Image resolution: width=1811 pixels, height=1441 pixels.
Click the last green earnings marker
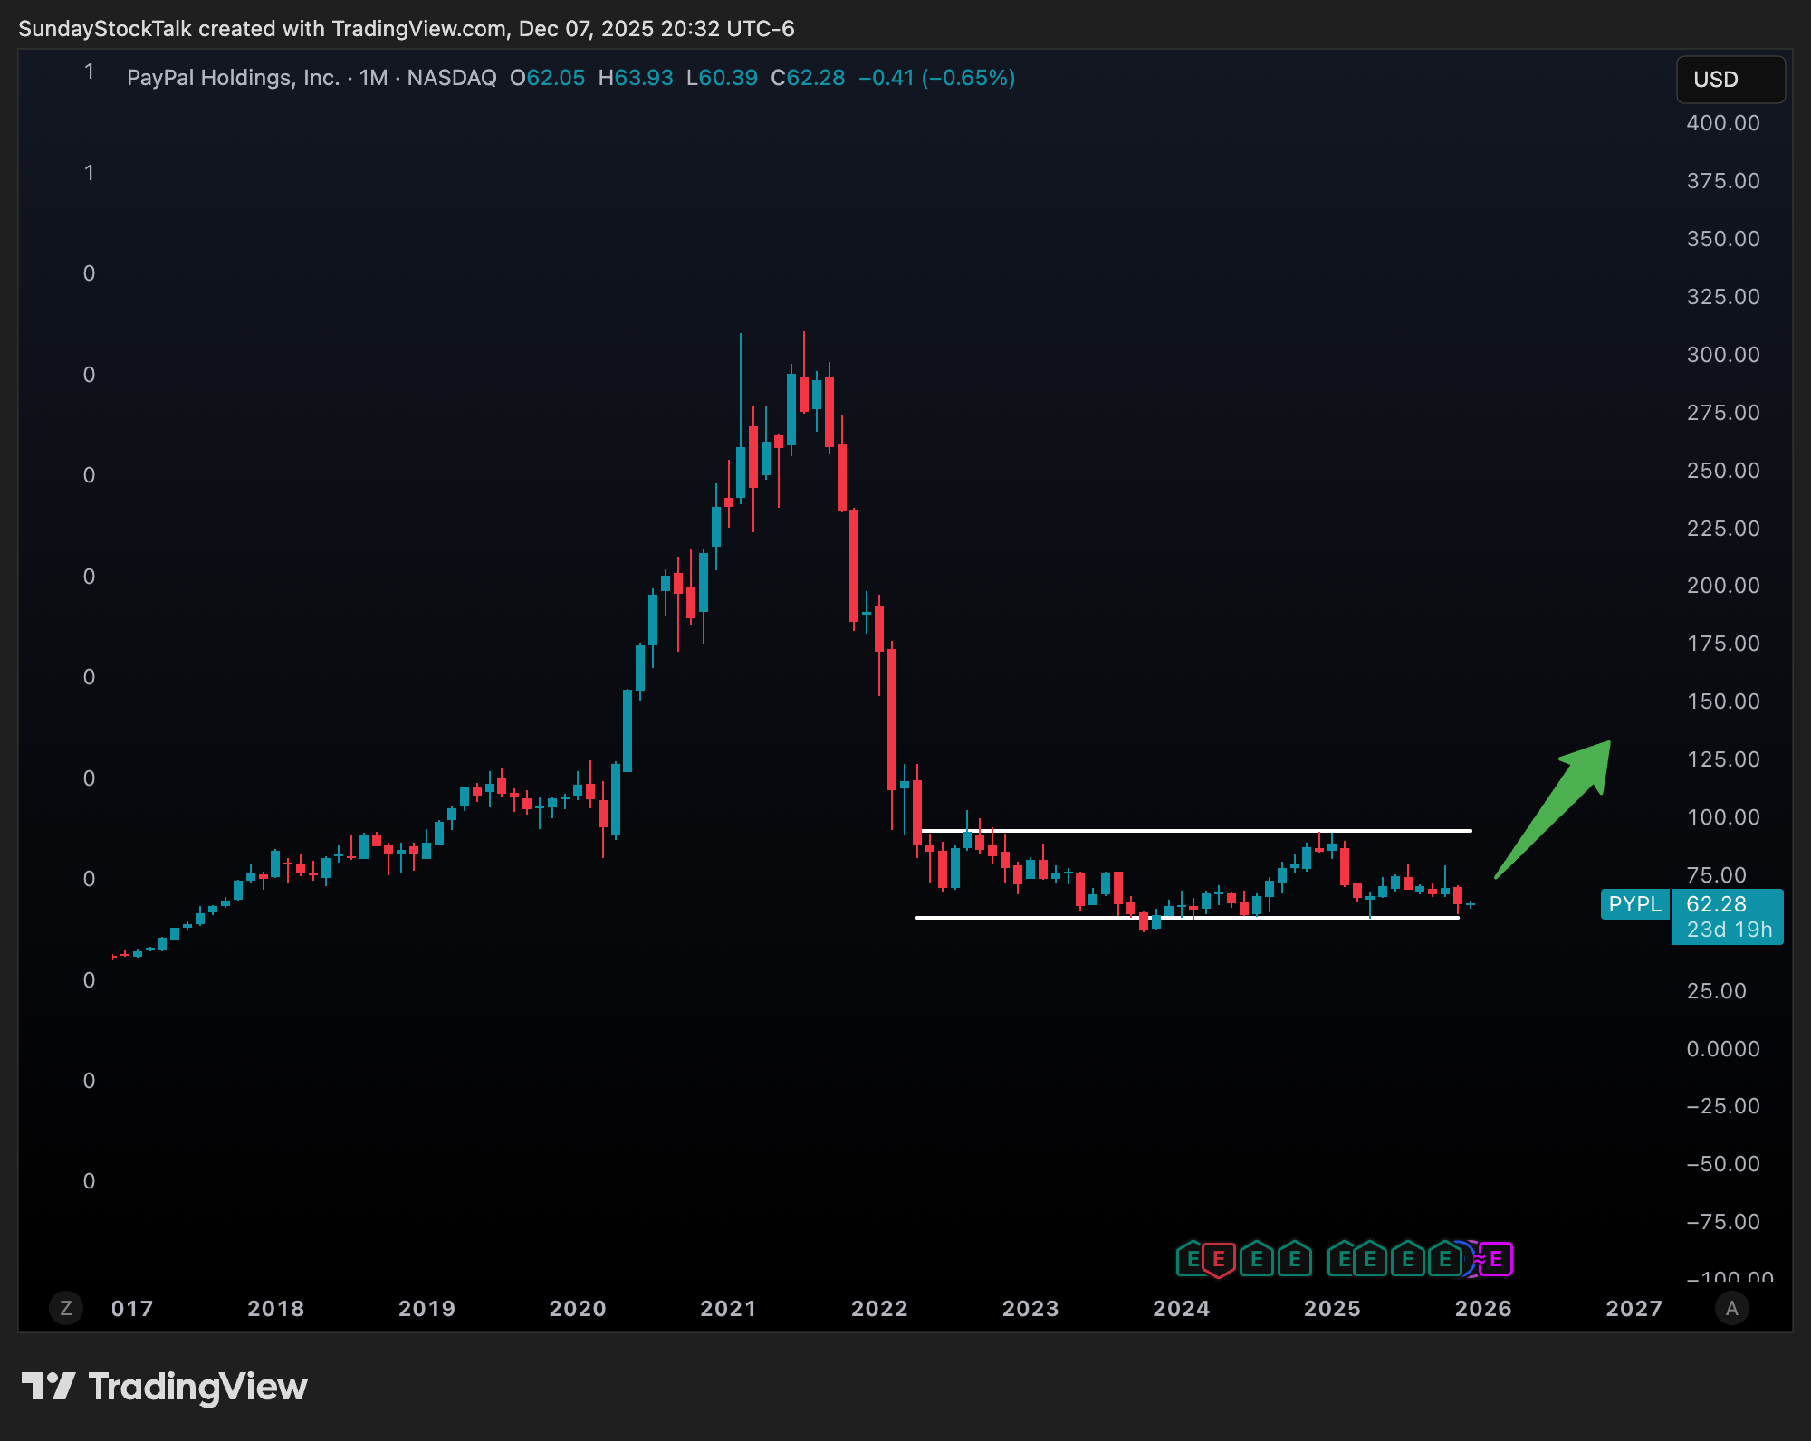[x=1444, y=1259]
